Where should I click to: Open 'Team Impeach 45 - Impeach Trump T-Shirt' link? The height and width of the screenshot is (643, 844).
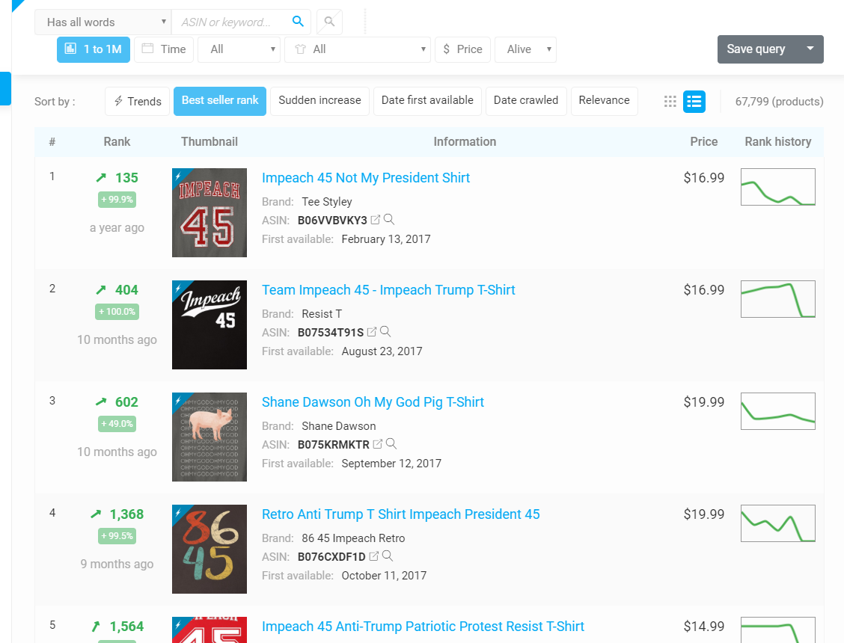pos(388,290)
